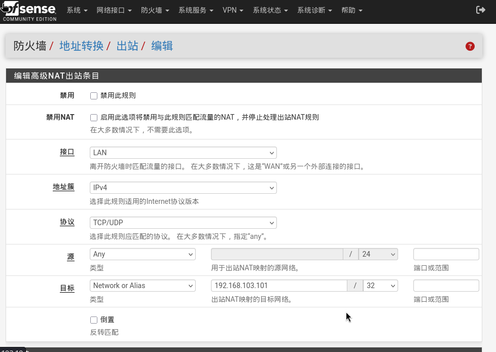The image size is (496, 352).
Task: Select destination type Network or Alias dropdown
Action: 143,286
